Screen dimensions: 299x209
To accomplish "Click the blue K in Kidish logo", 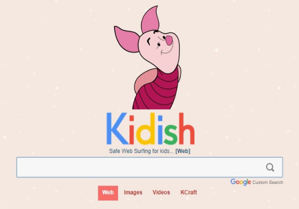I will (x=117, y=129).
